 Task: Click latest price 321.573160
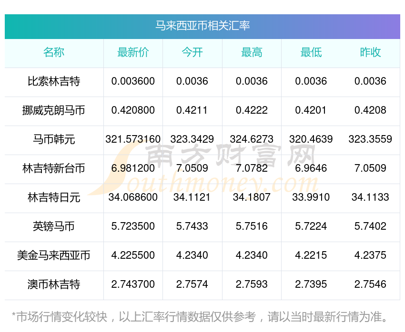click(133, 139)
